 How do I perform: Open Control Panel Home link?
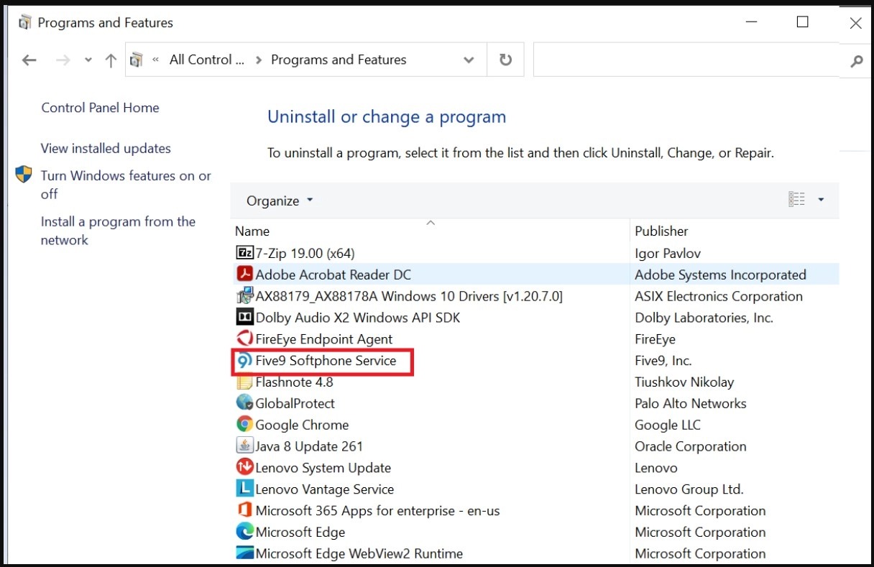pyautogui.click(x=100, y=108)
